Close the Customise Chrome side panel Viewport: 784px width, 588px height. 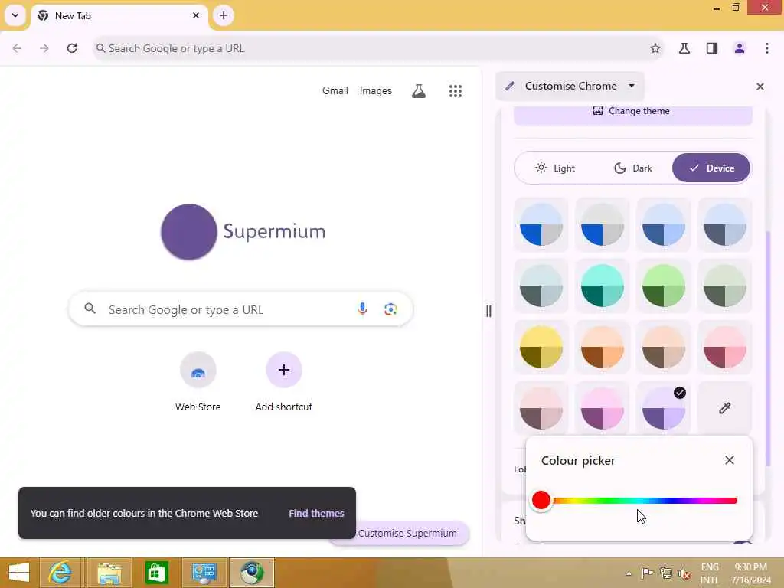tap(760, 87)
